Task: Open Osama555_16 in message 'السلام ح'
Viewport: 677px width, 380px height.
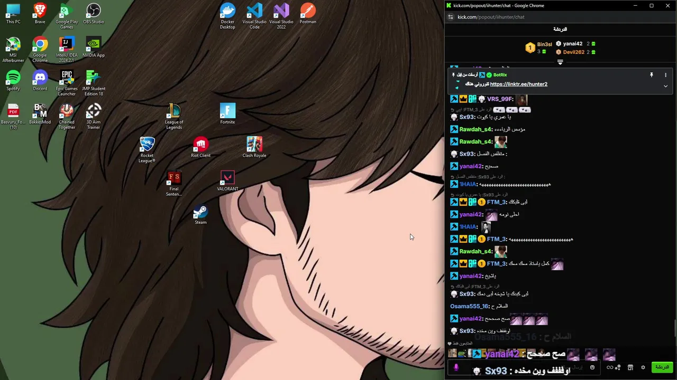Action: 470,306
